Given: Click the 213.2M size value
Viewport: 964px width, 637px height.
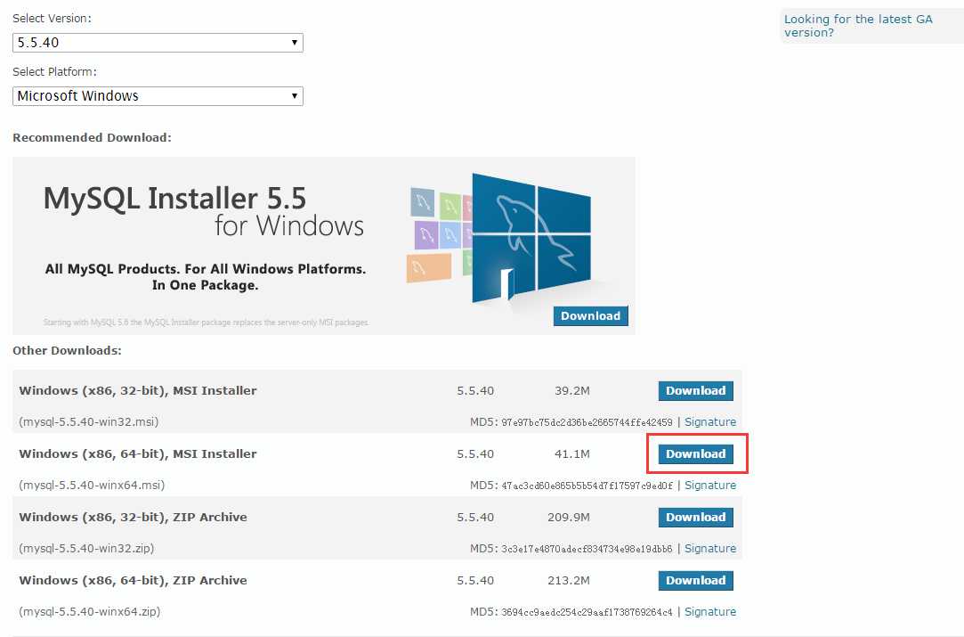Looking at the screenshot, I should (569, 580).
